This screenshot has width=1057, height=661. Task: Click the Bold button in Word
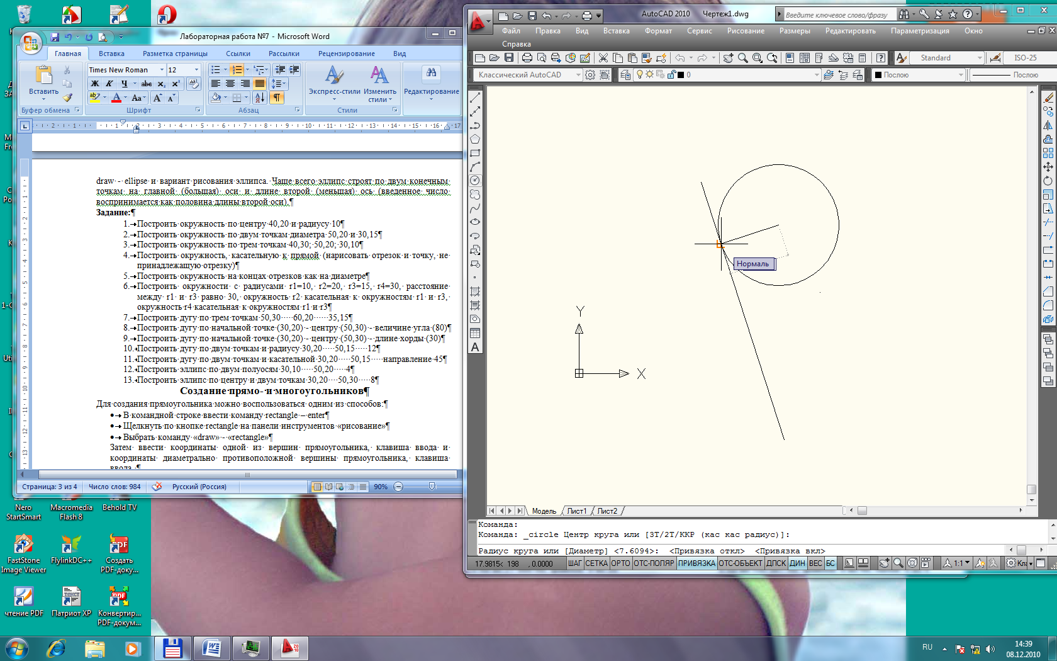(94, 84)
